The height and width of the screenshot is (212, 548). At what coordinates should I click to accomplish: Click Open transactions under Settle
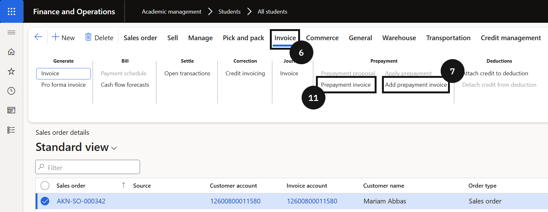pos(187,73)
